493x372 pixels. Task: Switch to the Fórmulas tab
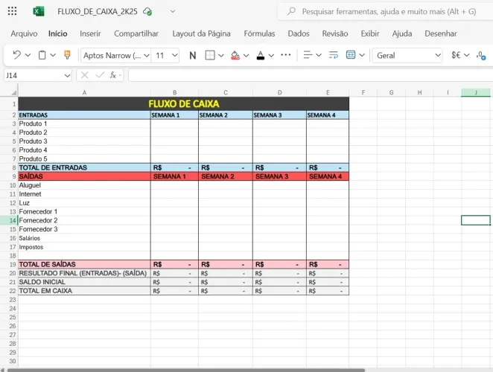[x=259, y=33]
